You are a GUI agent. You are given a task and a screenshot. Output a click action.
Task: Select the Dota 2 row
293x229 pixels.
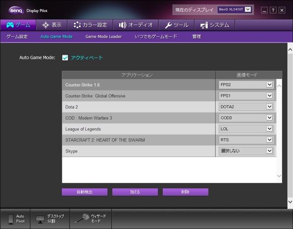(x=138, y=107)
